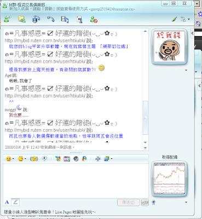Select the smiley emoticon button

coord(8,159)
